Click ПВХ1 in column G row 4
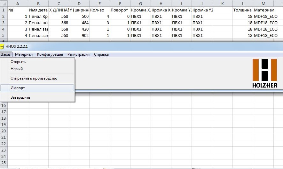Image resolution: width=283 pixels, height=169 pixels. pyautogui.click(x=141, y=29)
